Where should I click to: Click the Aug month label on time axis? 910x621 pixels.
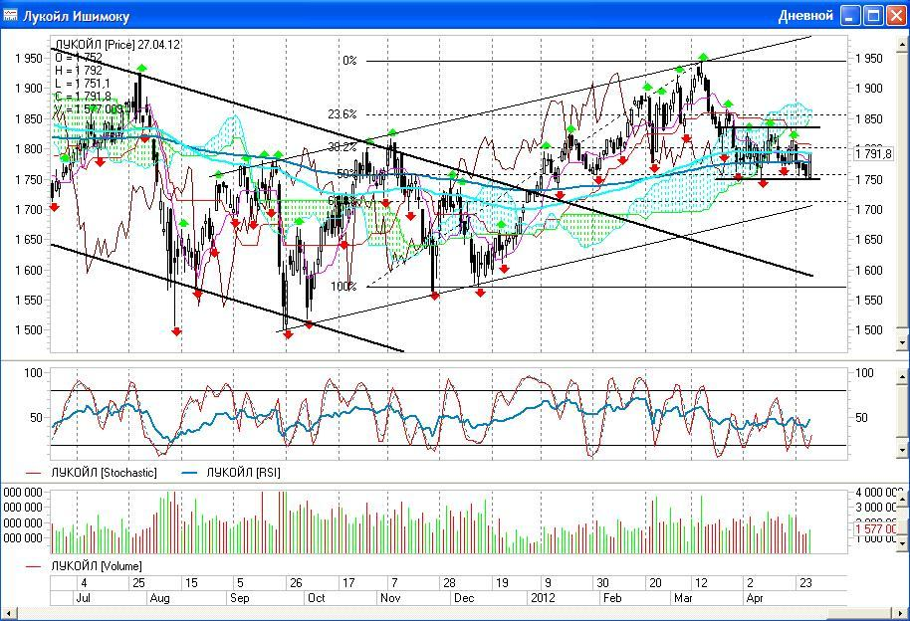159,598
